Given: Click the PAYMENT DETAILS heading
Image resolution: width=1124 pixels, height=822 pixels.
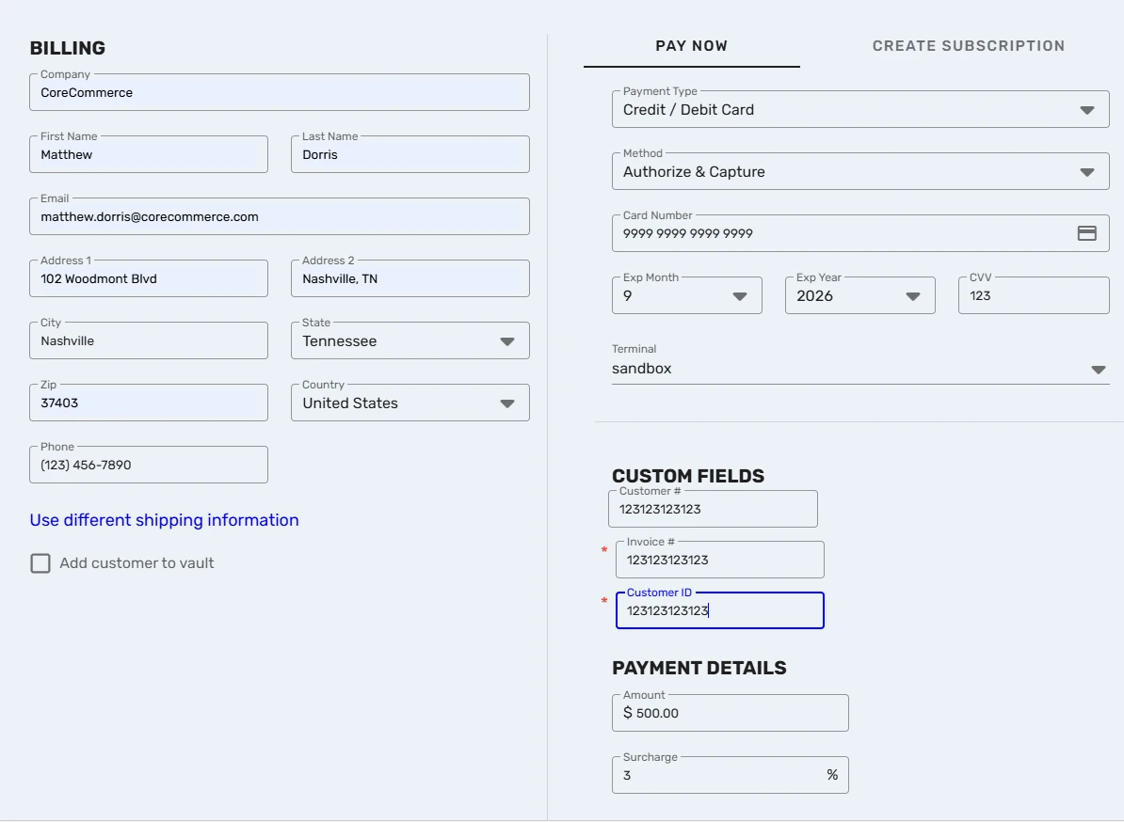Looking at the screenshot, I should coord(698,668).
